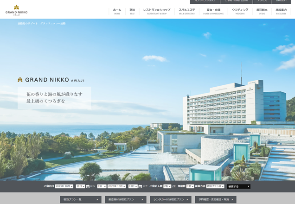295x204 pixels.
Task: Click the 検索する search button
Action: tap(238, 186)
